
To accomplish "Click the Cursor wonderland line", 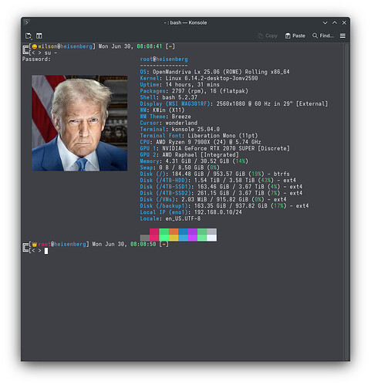I will [x=169, y=123].
